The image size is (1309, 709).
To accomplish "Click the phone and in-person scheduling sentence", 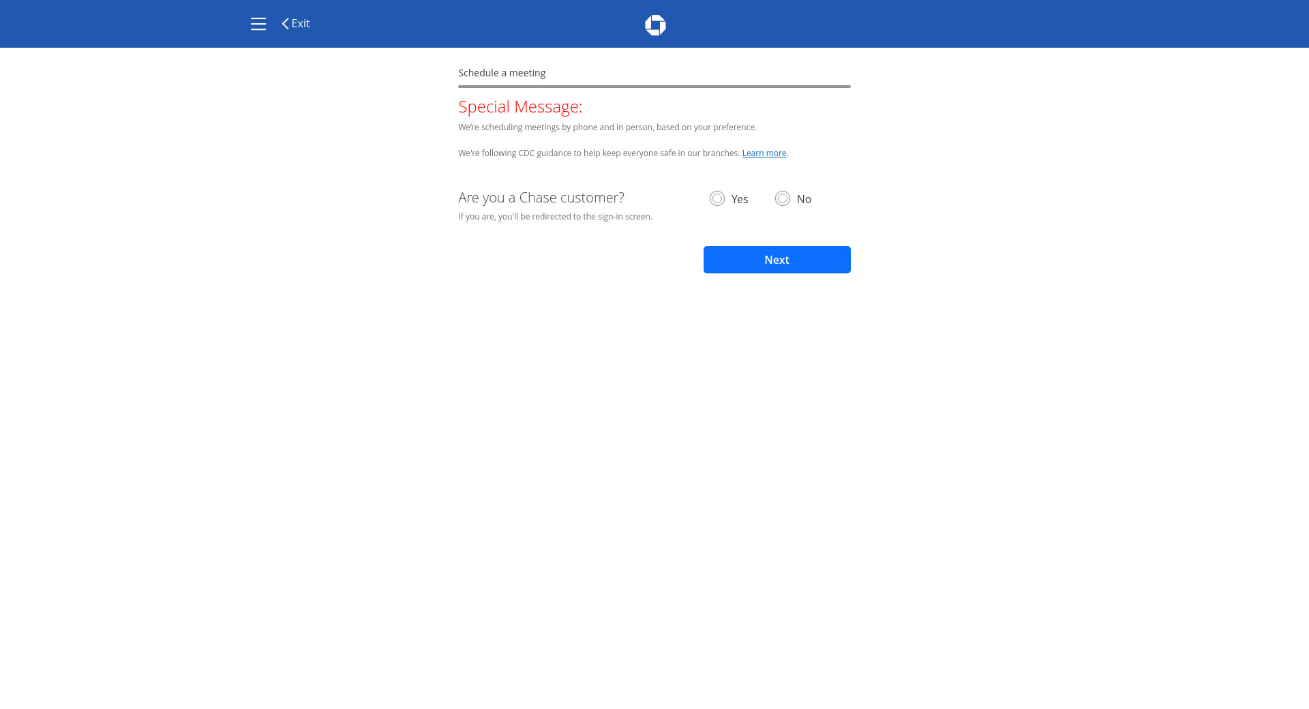I will click(x=607, y=127).
